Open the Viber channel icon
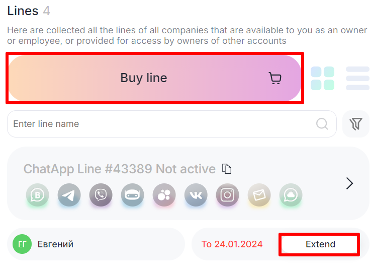Screen dimensions: 371x273 pyautogui.click(x=101, y=195)
